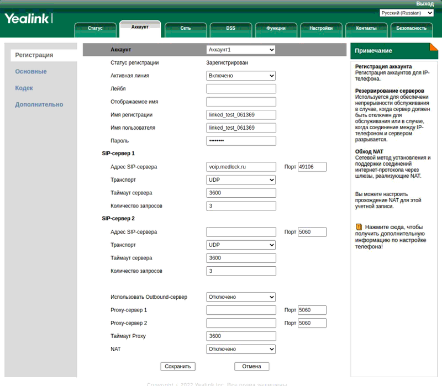Click SIP-сервер 1 Количество запросов field
442x386 pixels.
[241, 206]
